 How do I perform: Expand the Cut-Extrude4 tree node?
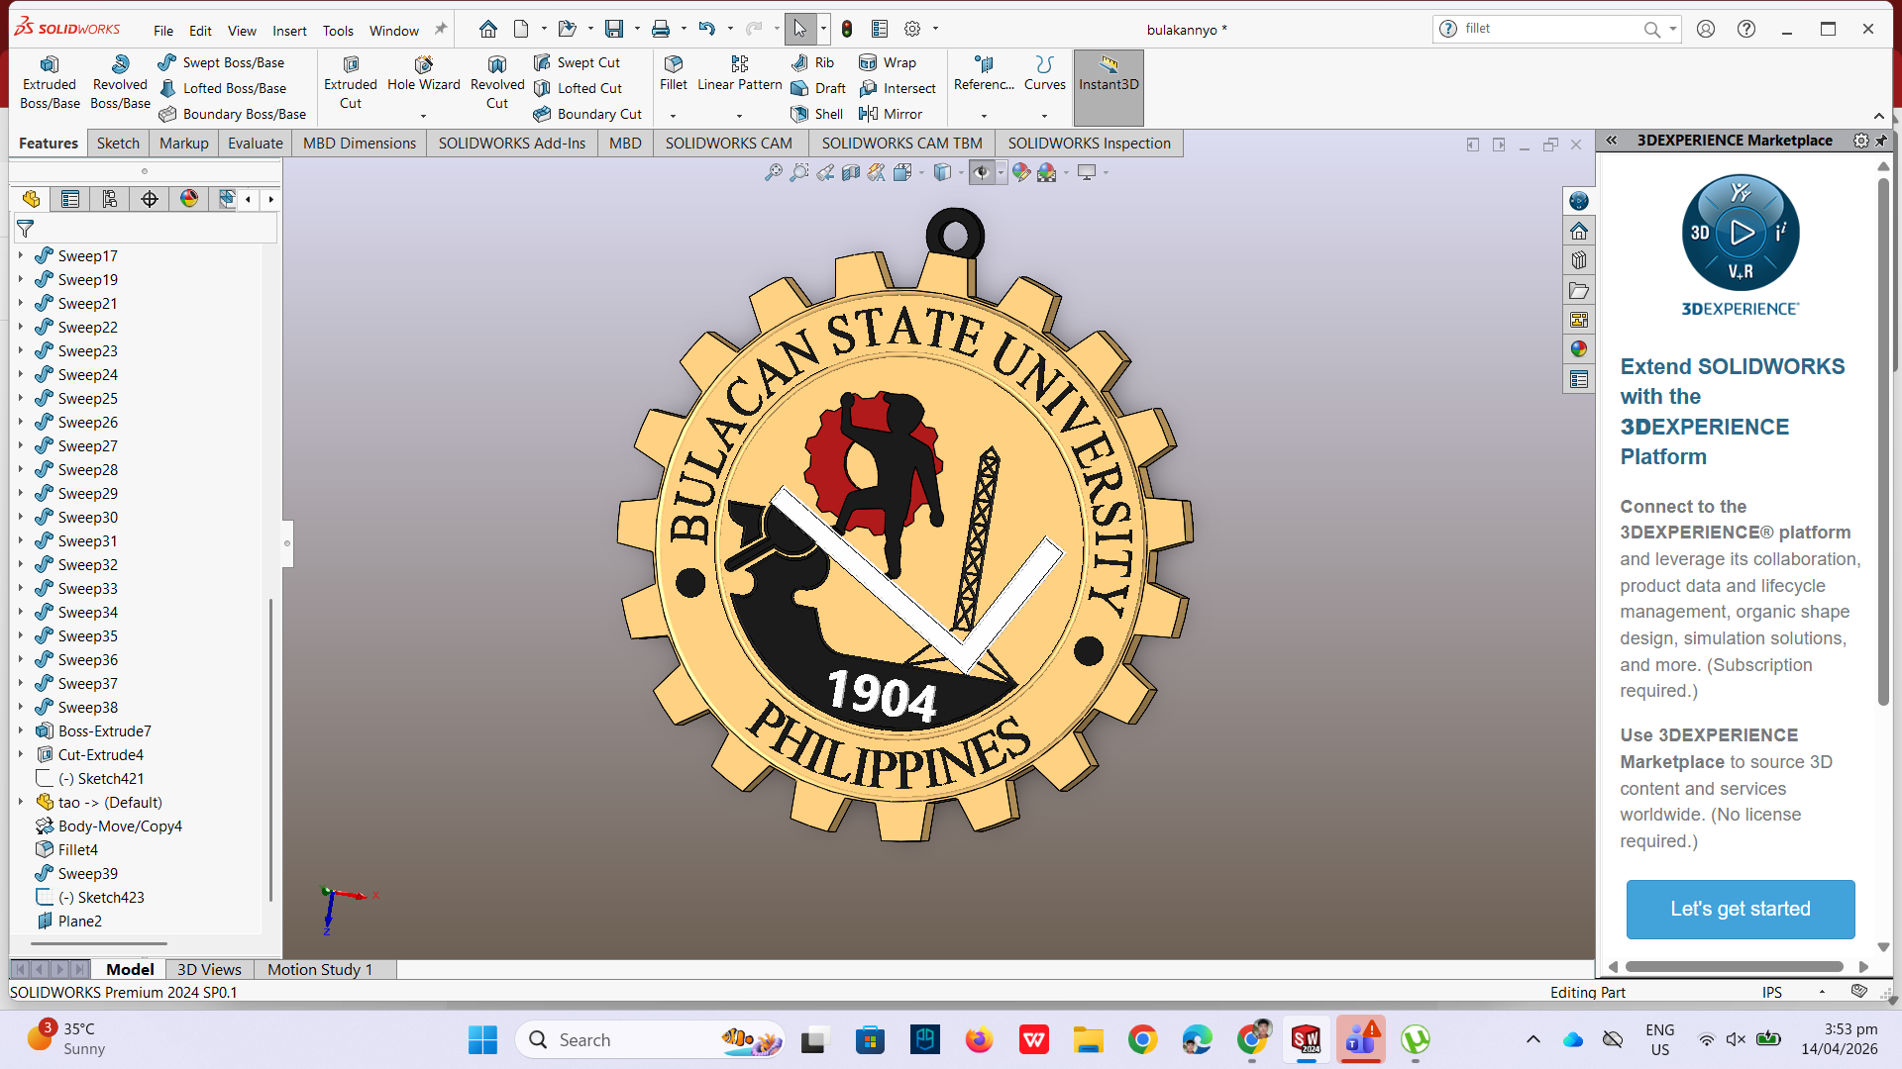[x=20, y=754]
